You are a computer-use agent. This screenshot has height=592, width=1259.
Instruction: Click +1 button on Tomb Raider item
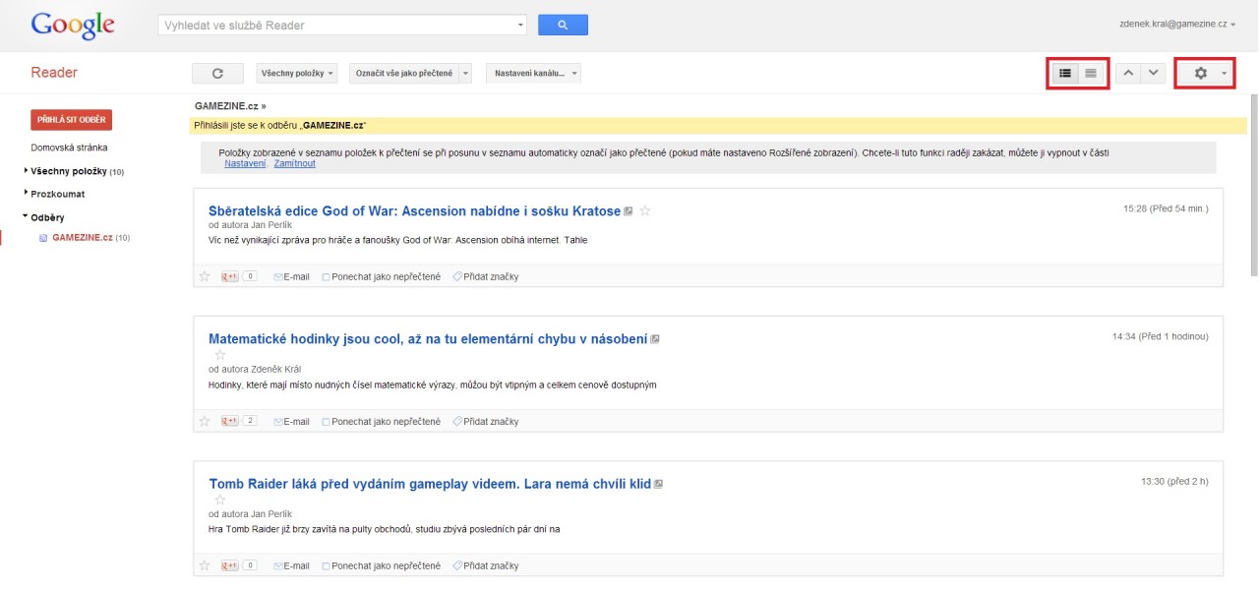point(230,565)
